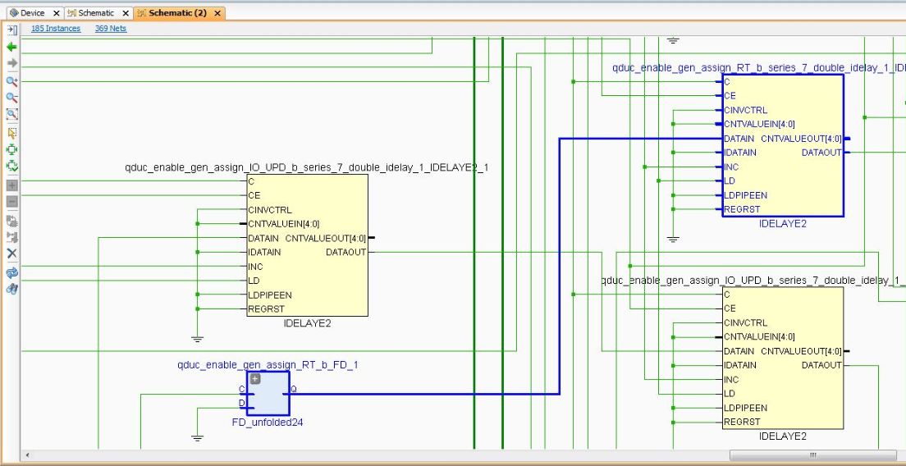Screen dimensions: 906x466
Task: Open the 369 Nets link
Action: click(111, 29)
